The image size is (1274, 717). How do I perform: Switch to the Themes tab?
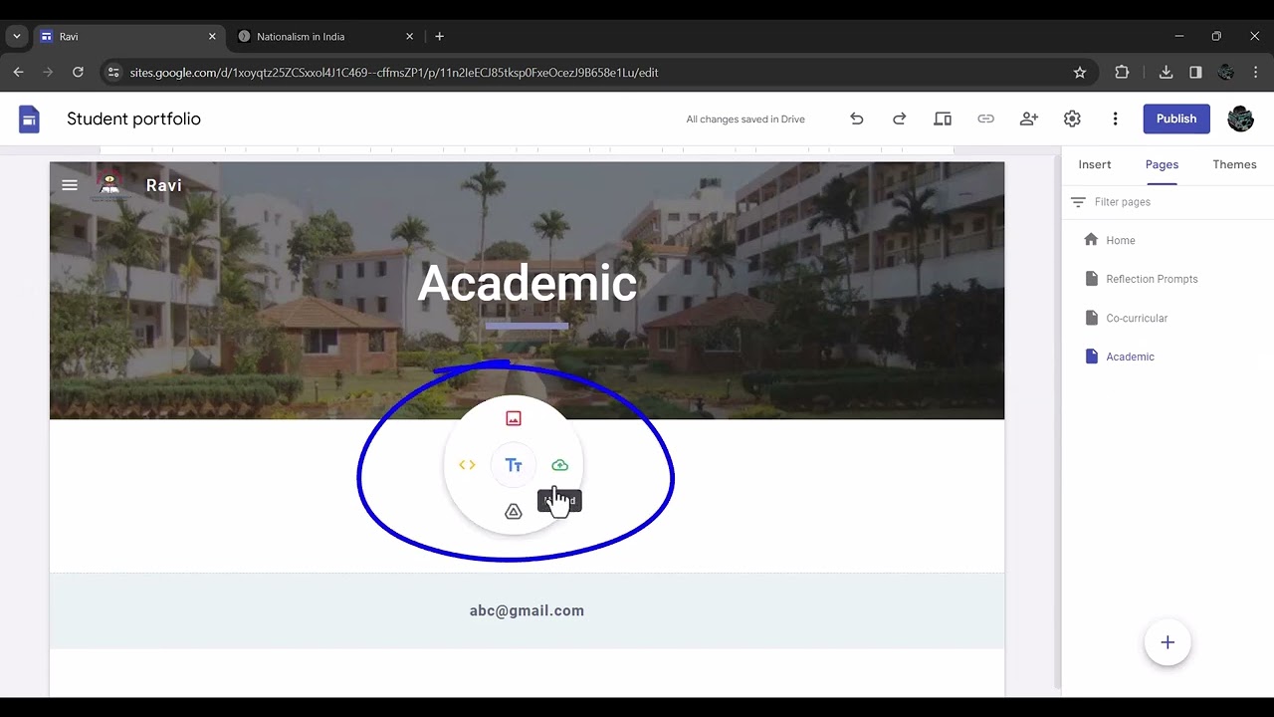tap(1234, 164)
